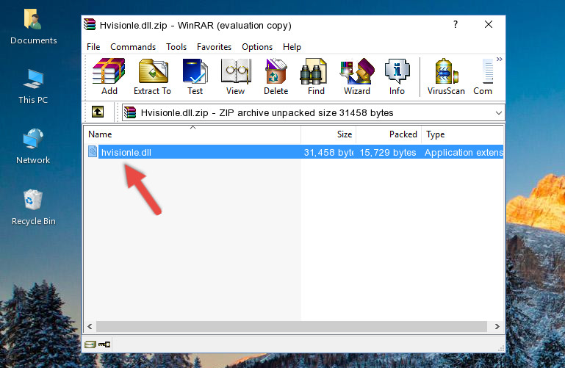
Task: Open the Commands menu
Action: 133,47
